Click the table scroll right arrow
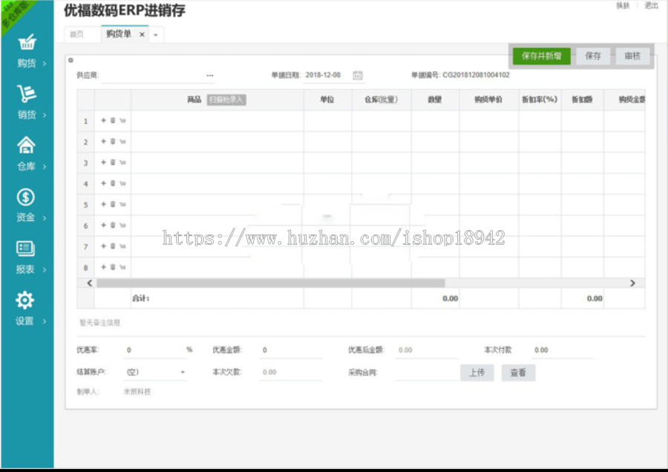 pyautogui.click(x=632, y=283)
